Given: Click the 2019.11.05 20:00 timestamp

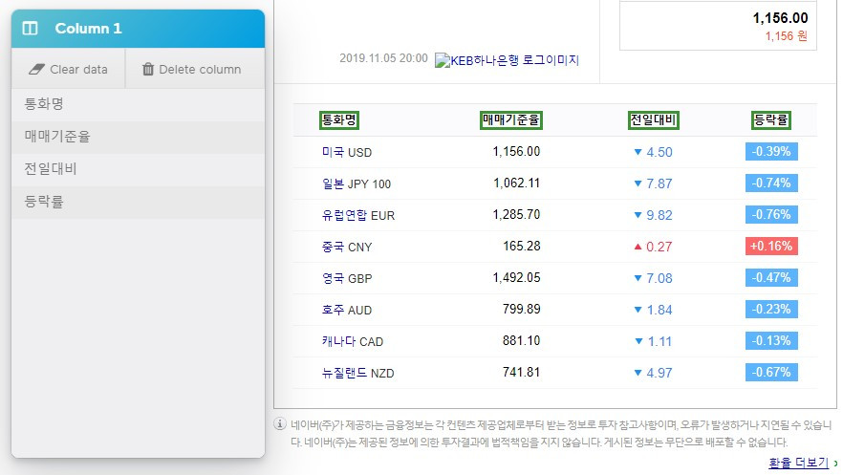Looking at the screenshot, I should (383, 58).
